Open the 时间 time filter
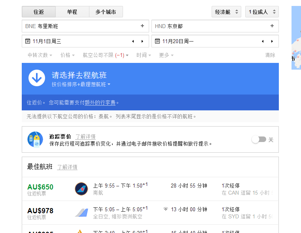Screen dimensions: 301x233 click(144, 55)
